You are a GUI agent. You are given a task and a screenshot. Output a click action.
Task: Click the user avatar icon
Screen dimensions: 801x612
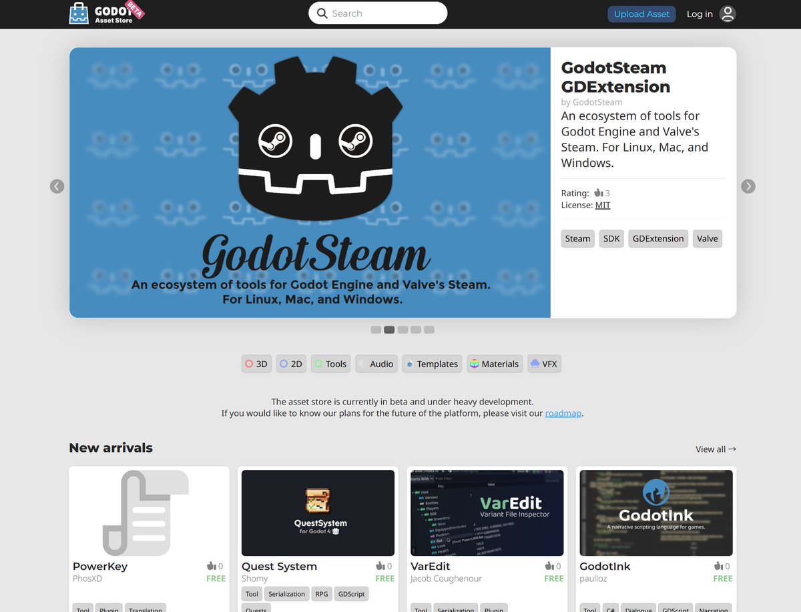point(728,14)
